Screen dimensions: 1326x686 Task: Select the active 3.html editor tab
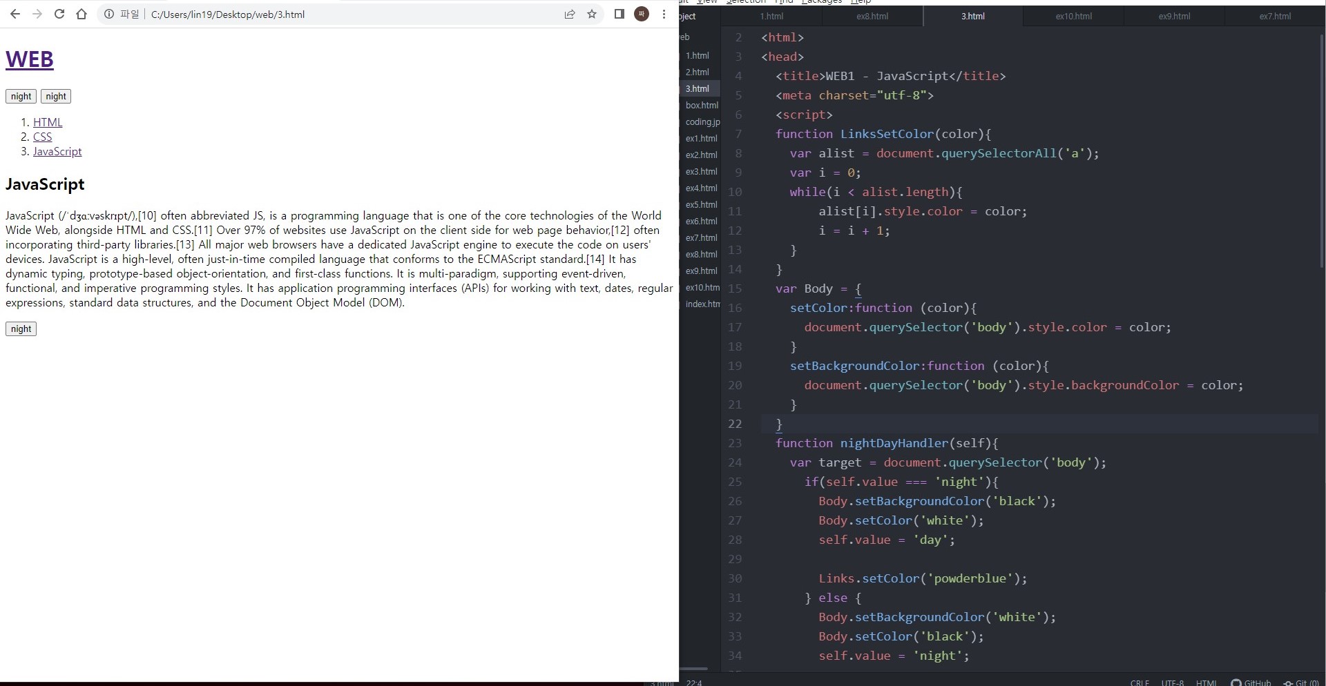973,16
